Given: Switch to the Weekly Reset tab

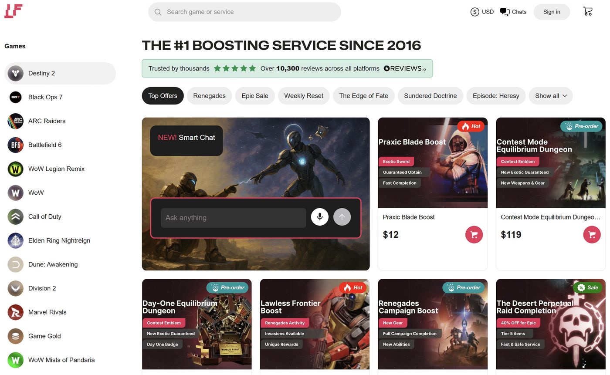Looking at the screenshot, I should pos(304,96).
